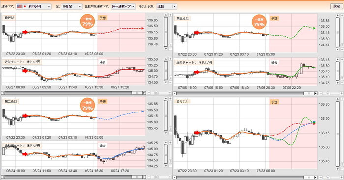Click scroll-down arrow of 第二近似 forecast chart
Screen dimensions: 344x180
coord(166,133)
